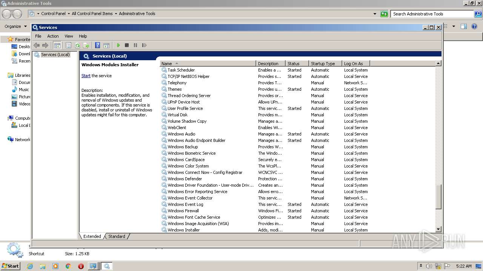This screenshot has width=483, height=271.
Task: Select the Volume Shadow Copy service row
Action: [x=265, y=121]
